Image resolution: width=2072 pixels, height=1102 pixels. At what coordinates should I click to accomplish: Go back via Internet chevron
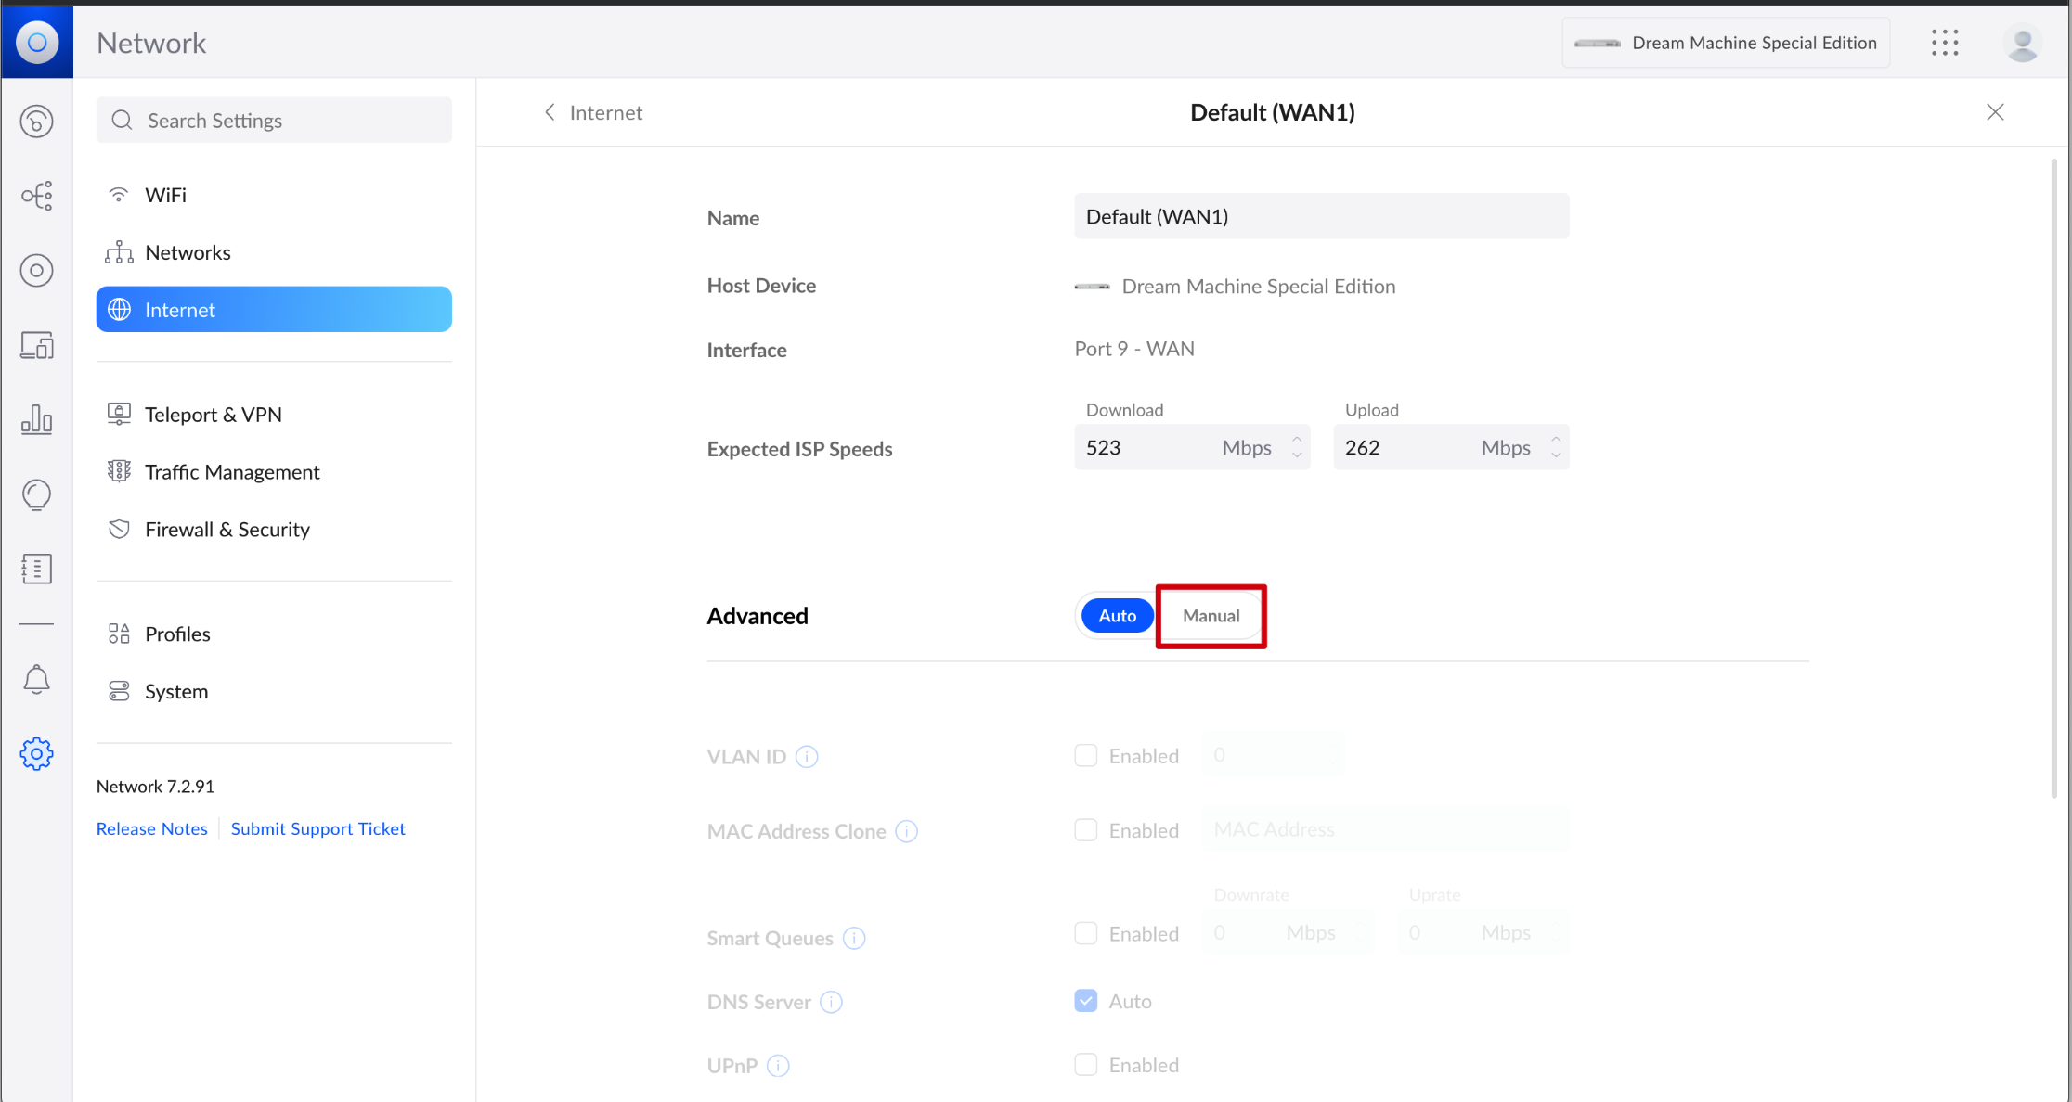pos(550,112)
